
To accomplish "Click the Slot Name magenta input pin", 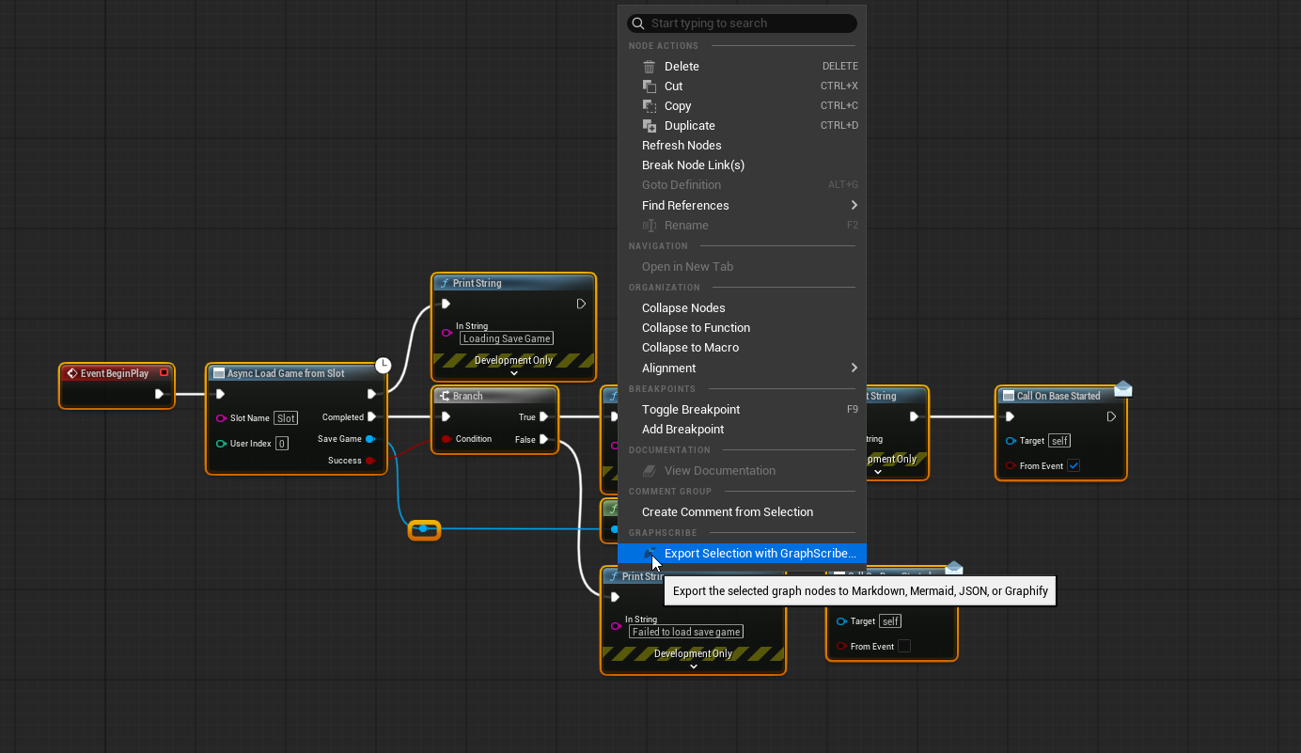I will click(221, 418).
